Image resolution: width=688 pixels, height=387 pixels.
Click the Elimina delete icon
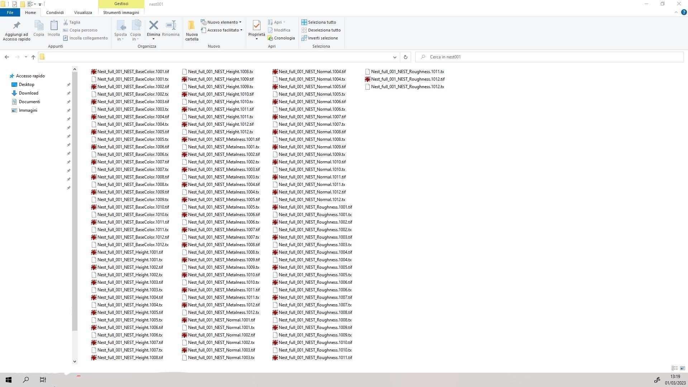point(153,25)
